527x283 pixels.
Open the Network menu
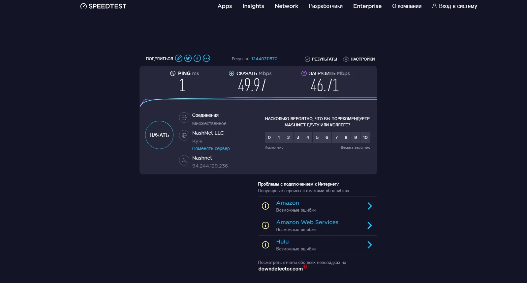coord(287,6)
